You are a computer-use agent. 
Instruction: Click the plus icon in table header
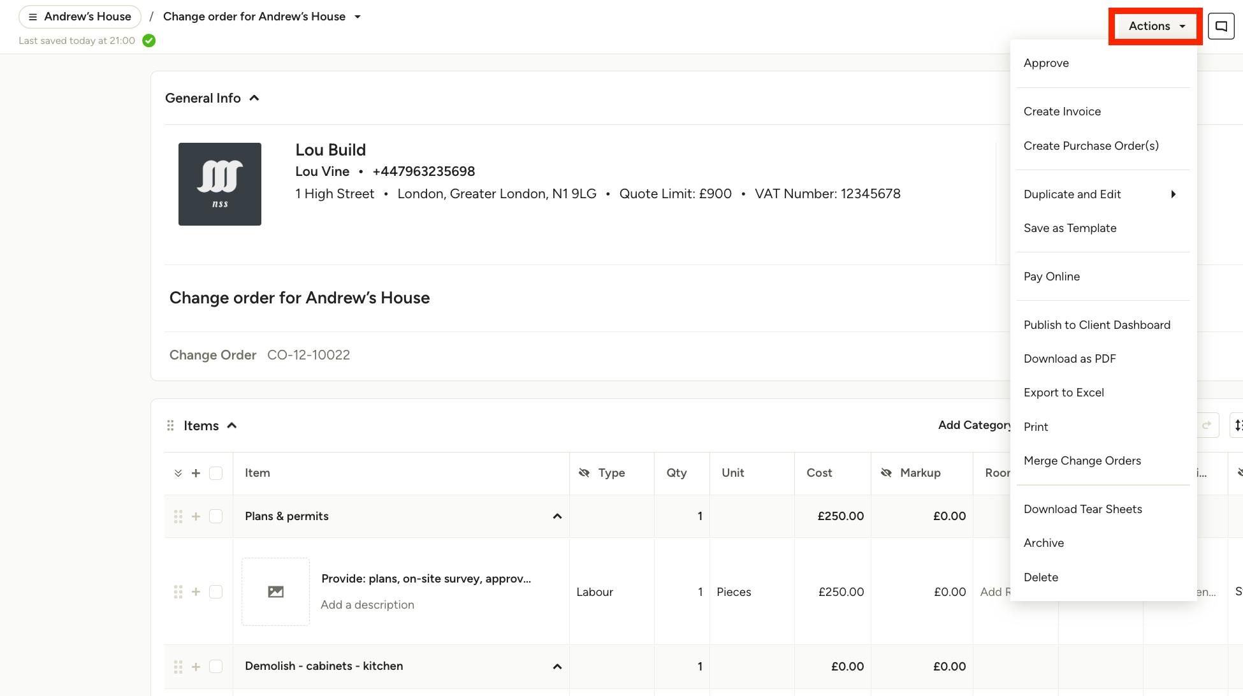pyautogui.click(x=196, y=474)
